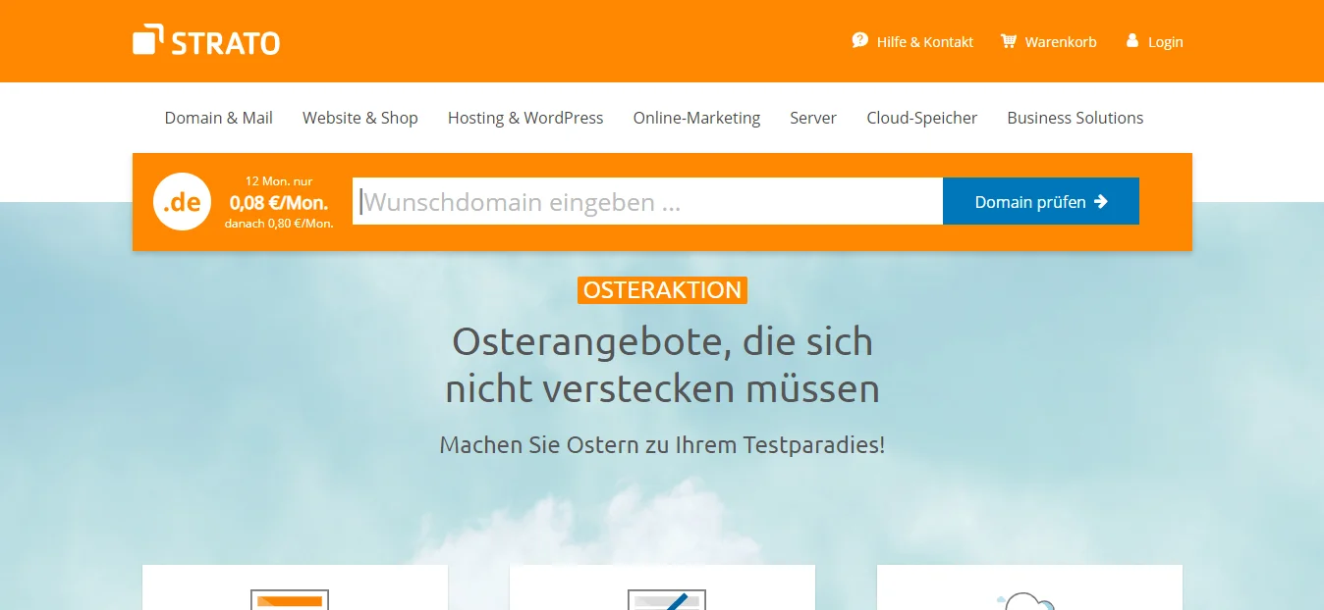Open the Online-Marketing menu
The width and height of the screenshot is (1324, 610).
pos(696,118)
